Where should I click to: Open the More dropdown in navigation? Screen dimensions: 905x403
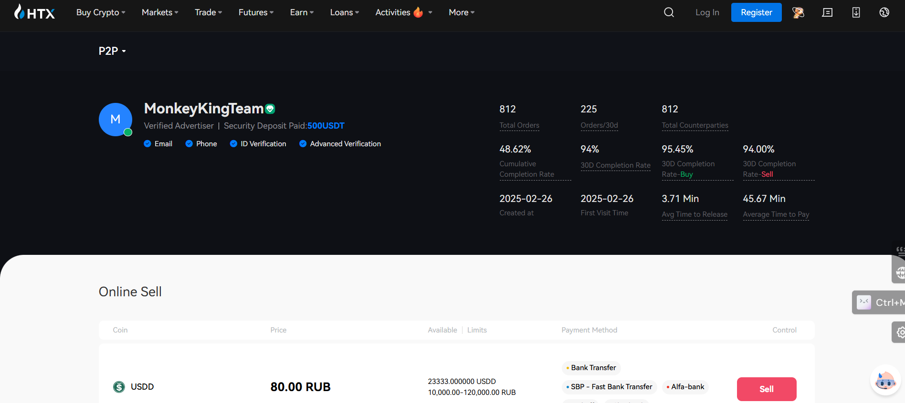(x=462, y=12)
